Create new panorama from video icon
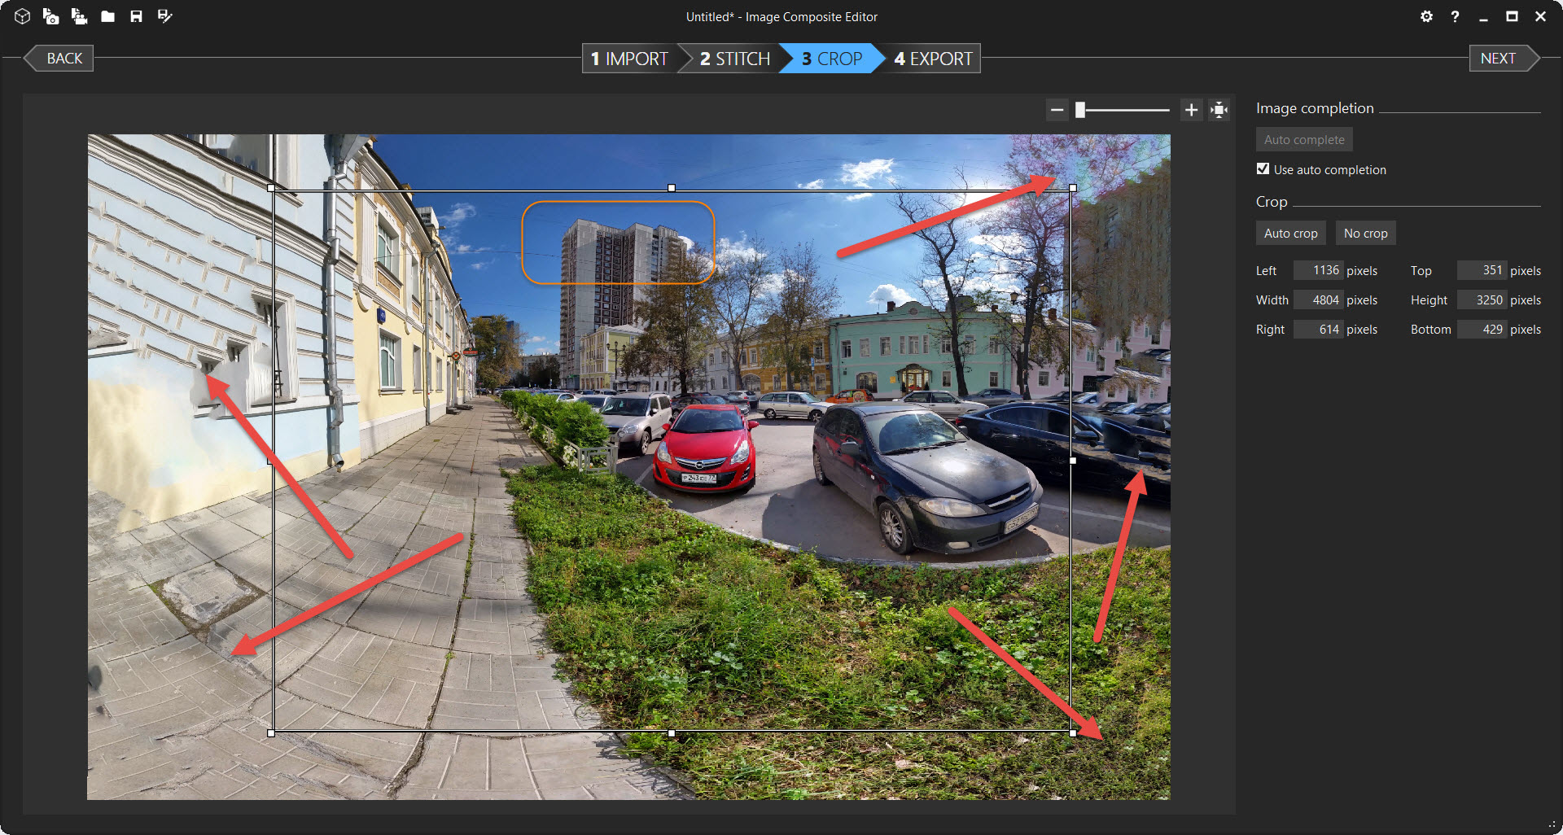1563x835 pixels. 79,16
